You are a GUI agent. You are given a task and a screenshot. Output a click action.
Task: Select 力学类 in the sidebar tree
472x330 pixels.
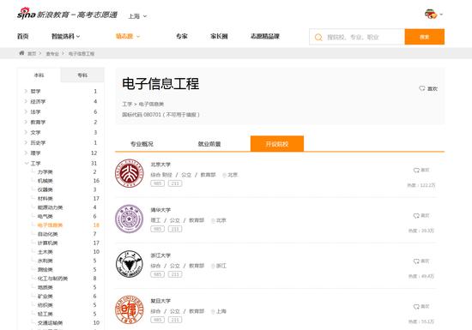45,172
